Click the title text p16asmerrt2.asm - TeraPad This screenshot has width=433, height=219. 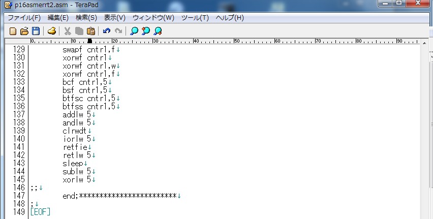(56, 5)
